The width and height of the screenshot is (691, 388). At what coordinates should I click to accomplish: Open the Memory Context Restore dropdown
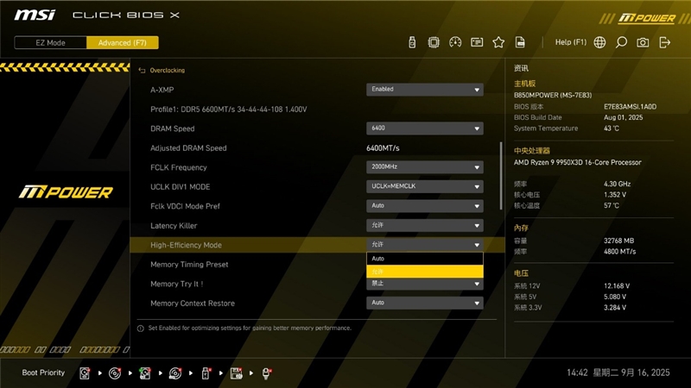click(x=425, y=303)
